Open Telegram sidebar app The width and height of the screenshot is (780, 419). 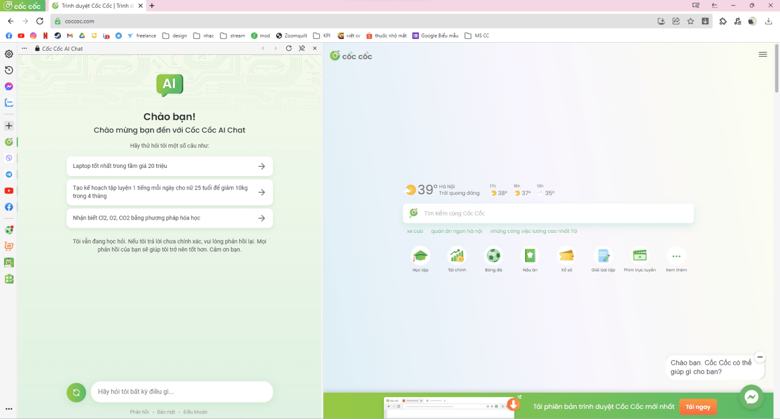[x=9, y=174]
